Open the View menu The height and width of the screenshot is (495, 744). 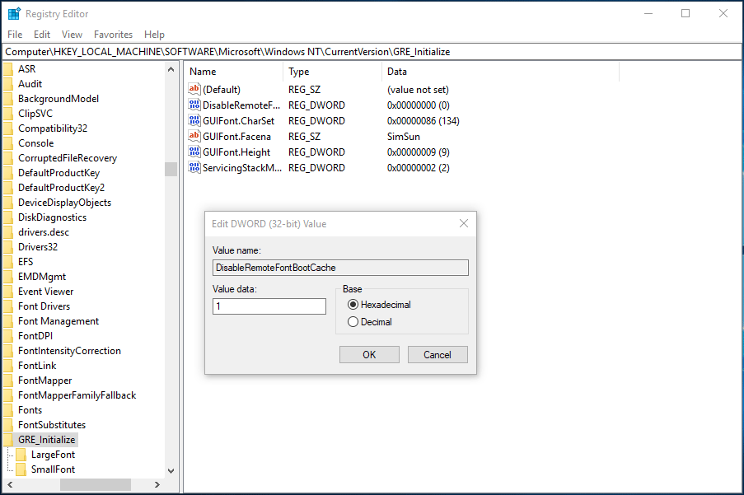(x=72, y=35)
